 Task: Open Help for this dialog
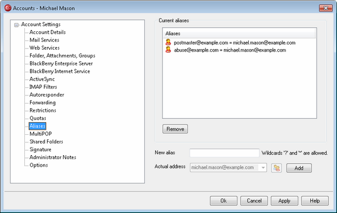click(x=315, y=201)
